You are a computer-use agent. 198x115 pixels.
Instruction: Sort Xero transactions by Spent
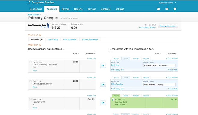158,53
